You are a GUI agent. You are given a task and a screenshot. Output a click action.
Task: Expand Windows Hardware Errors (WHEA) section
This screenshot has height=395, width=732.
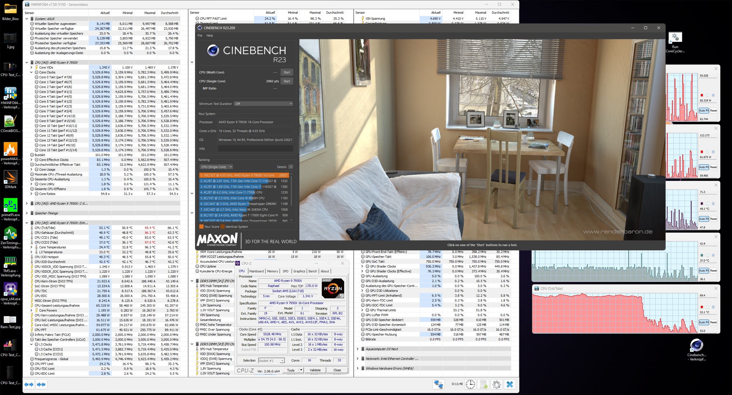pyautogui.click(x=357, y=368)
